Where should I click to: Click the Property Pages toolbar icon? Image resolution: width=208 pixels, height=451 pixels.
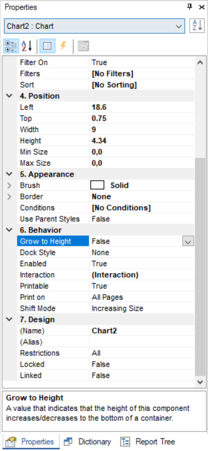[83, 46]
